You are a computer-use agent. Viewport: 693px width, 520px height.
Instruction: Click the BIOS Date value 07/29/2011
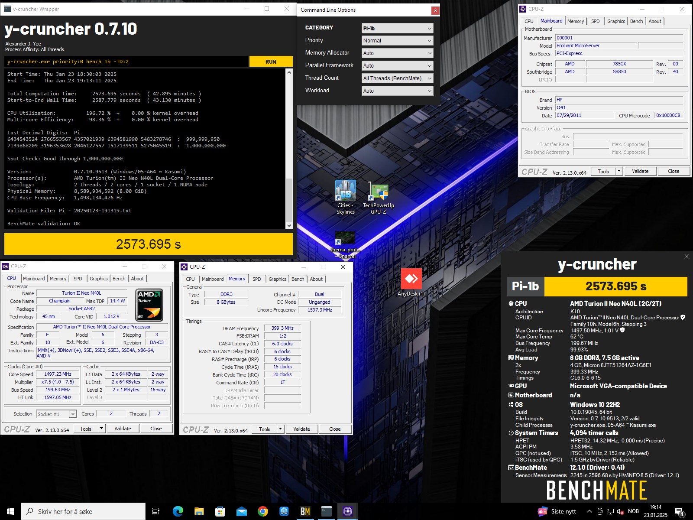coord(584,116)
